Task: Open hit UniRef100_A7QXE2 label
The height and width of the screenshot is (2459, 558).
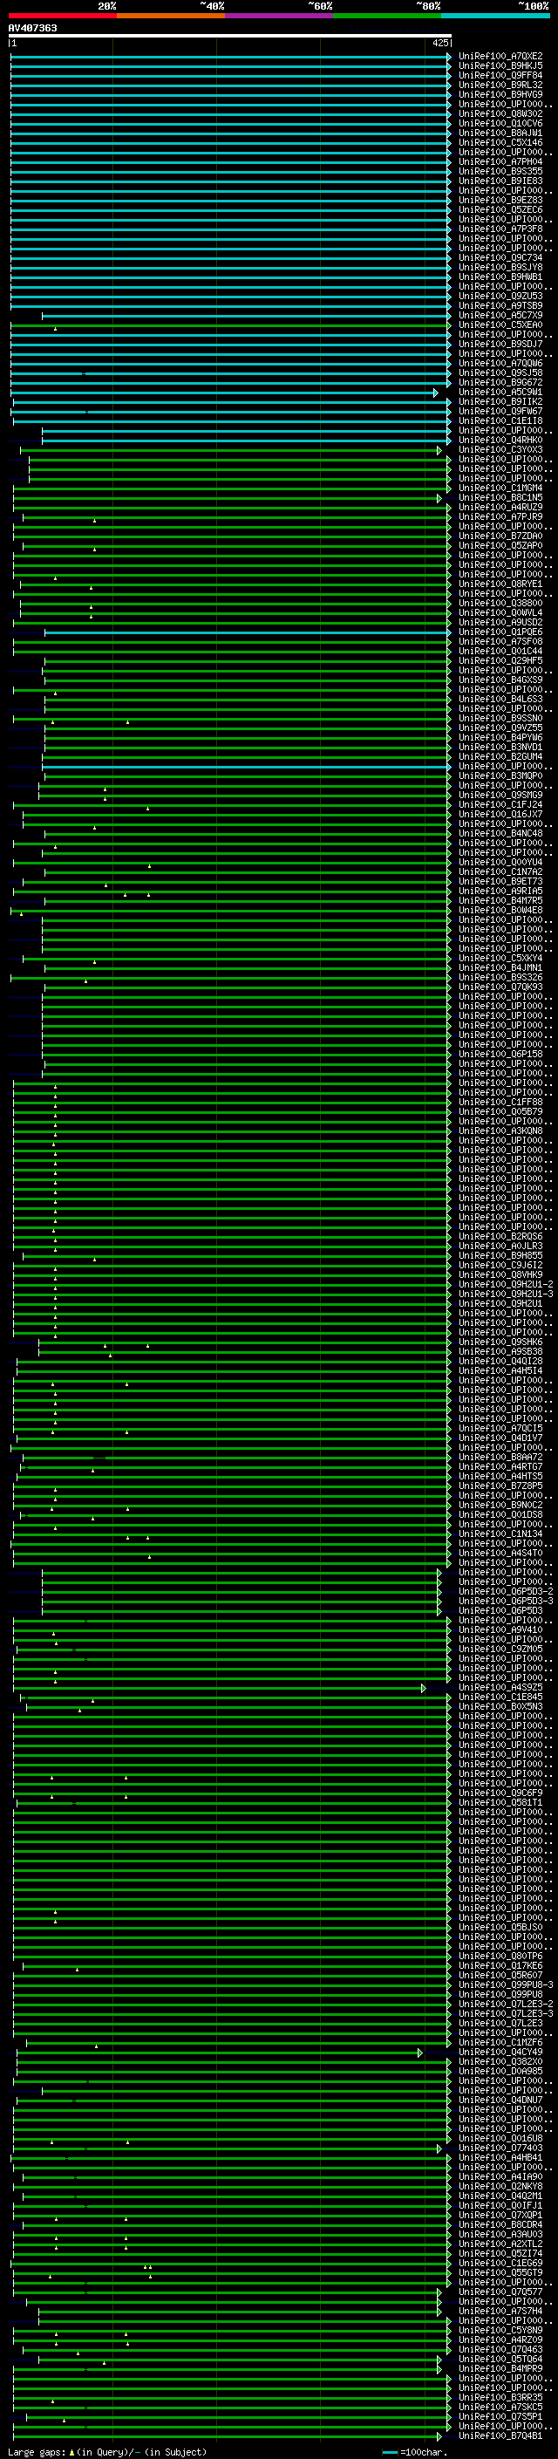Action: (x=500, y=57)
